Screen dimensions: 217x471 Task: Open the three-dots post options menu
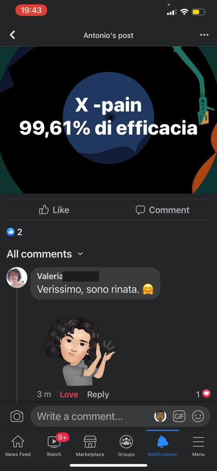(x=204, y=35)
